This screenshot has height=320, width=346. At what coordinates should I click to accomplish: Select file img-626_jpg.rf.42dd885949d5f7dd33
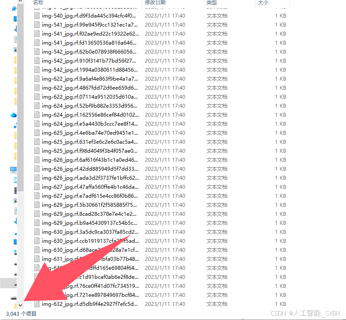90,169
